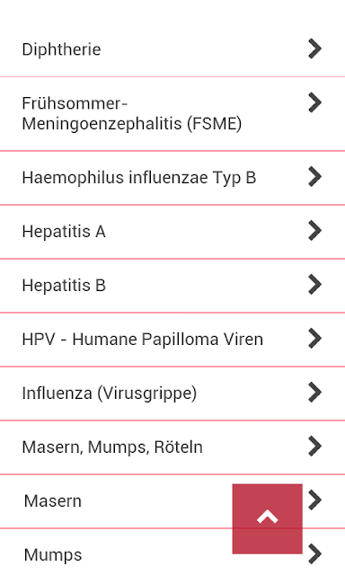Select the Hepatitis A list entry
Image resolution: width=345 pixels, height=575 pixels.
(x=172, y=232)
